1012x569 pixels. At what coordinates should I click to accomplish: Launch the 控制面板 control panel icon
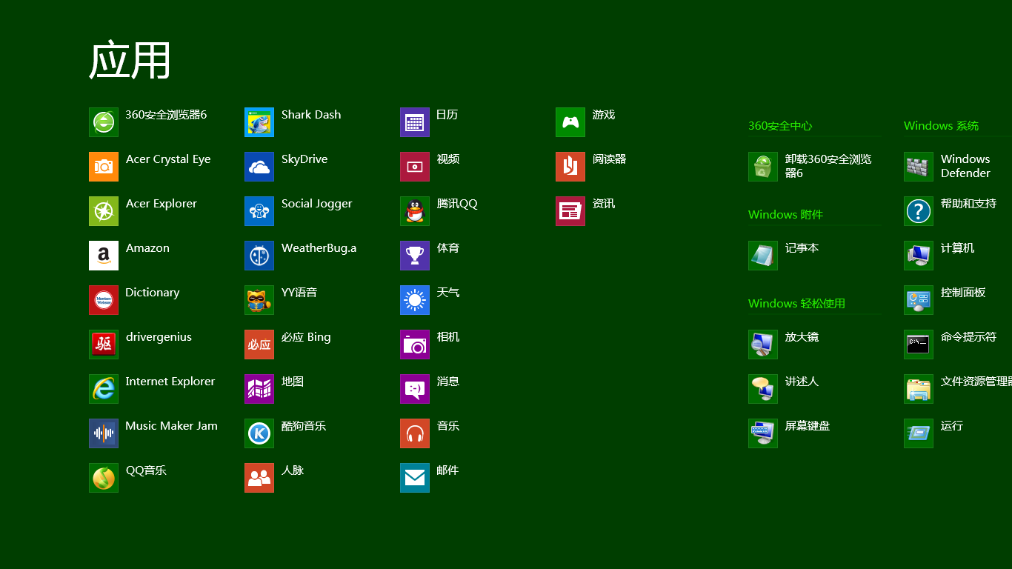click(919, 300)
